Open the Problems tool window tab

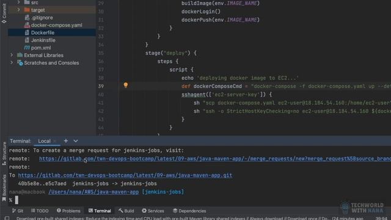coord(68,211)
